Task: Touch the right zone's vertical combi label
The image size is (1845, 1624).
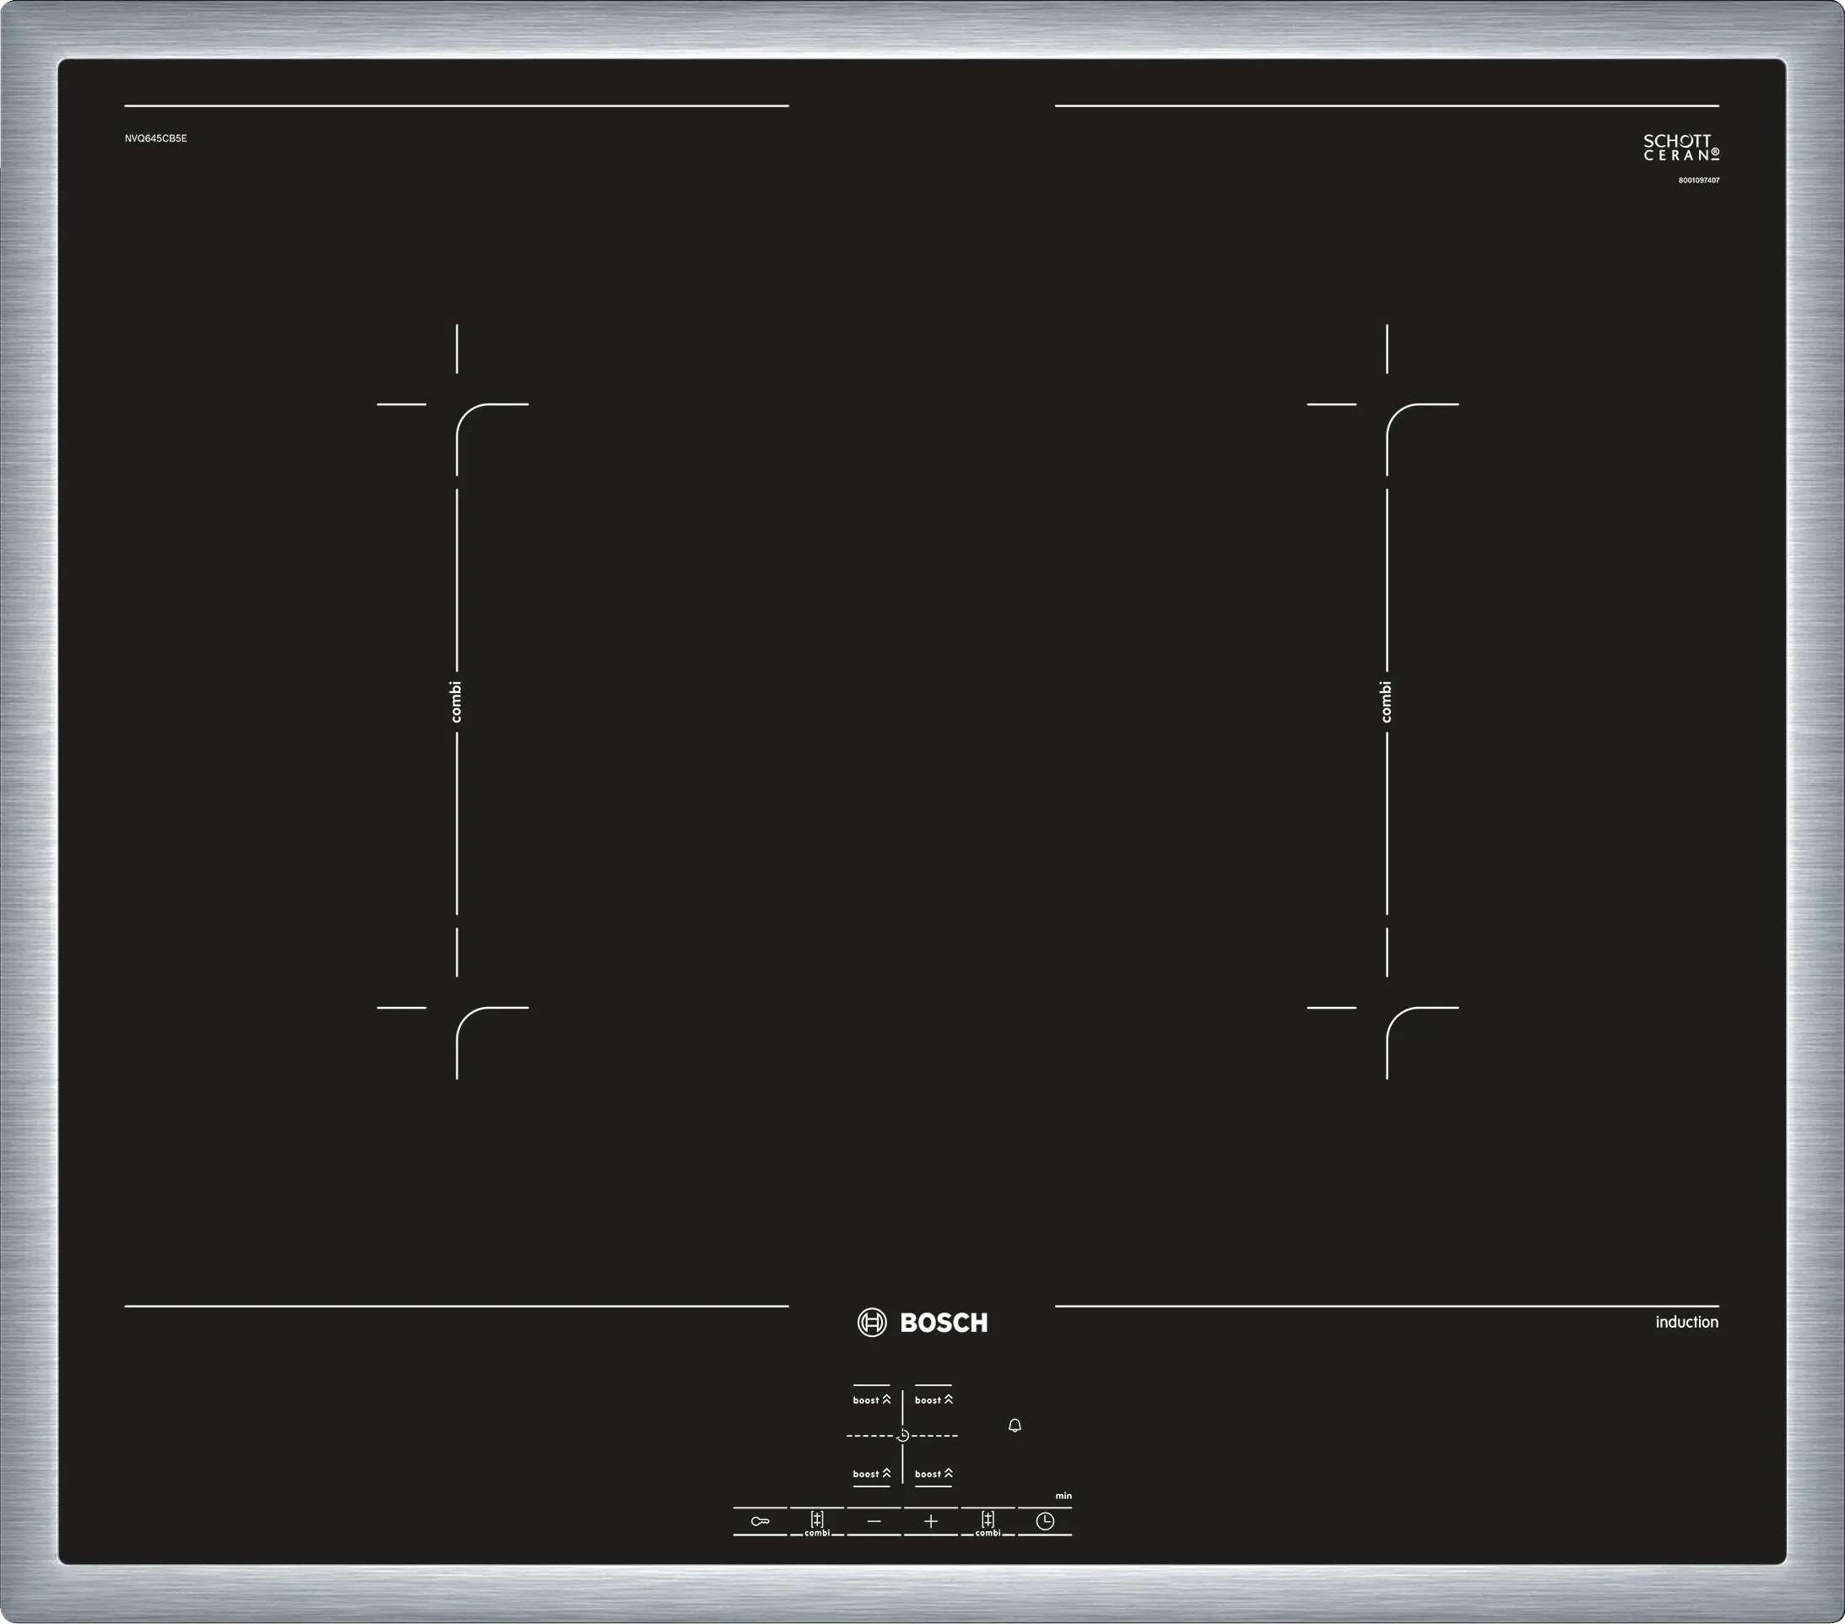Action: coord(1387,701)
